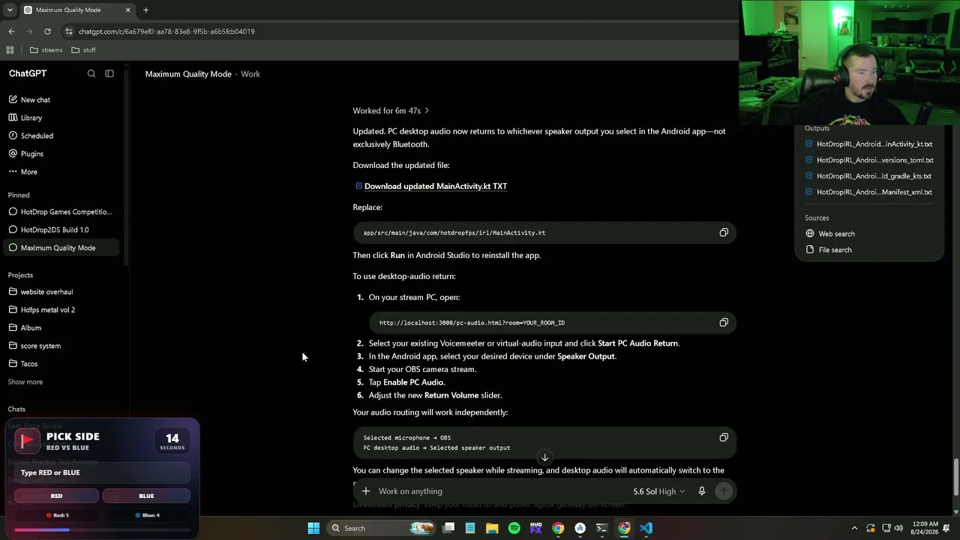Open the Windows Start menu

313,528
